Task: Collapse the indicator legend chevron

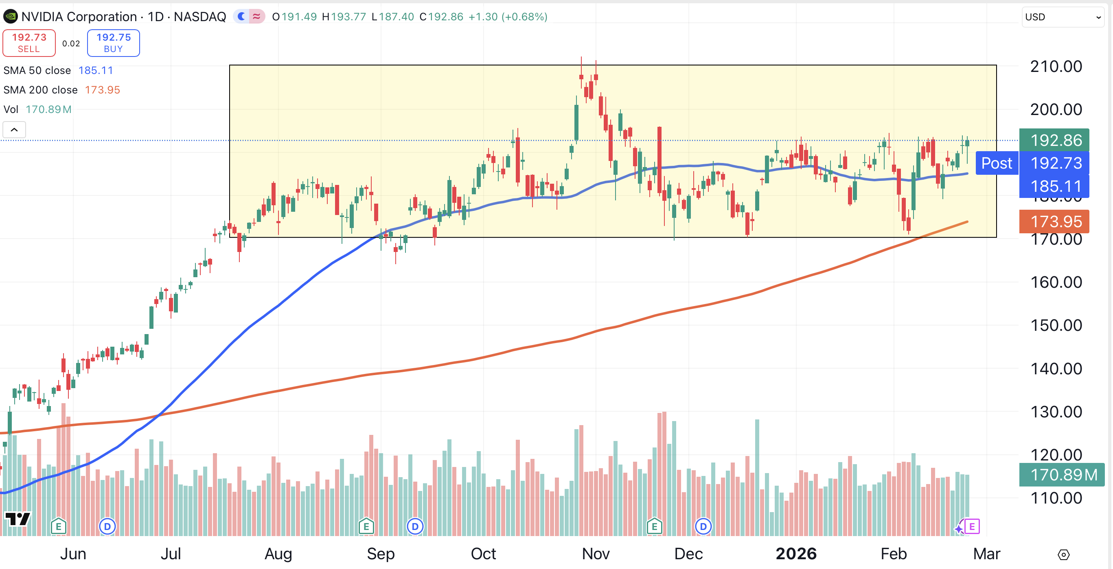Action: pyautogui.click(x=14, y=129)
